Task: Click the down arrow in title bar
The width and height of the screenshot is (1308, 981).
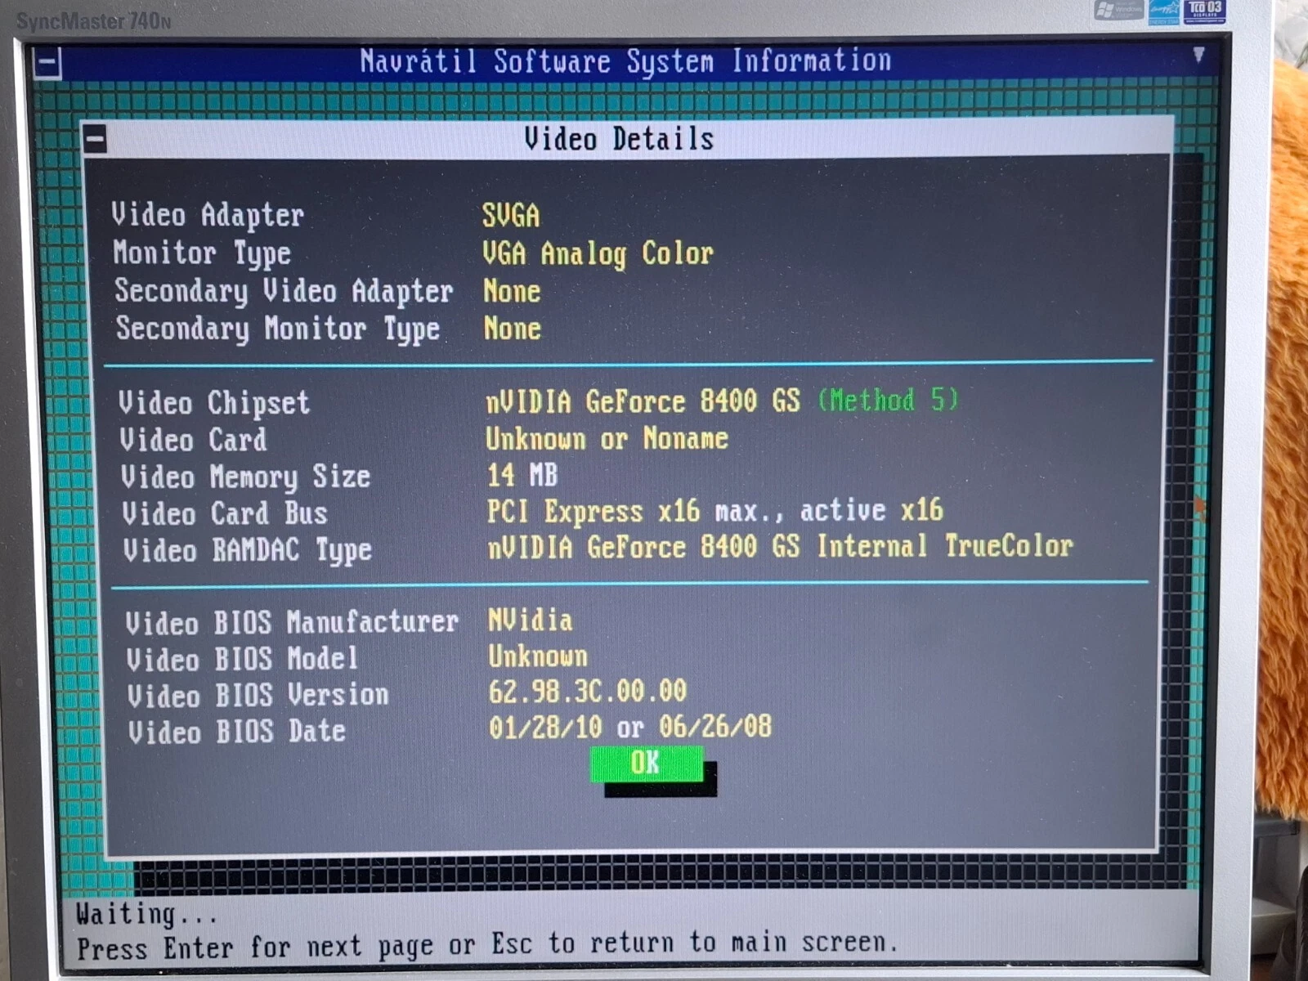Action: coord(1198,55)
